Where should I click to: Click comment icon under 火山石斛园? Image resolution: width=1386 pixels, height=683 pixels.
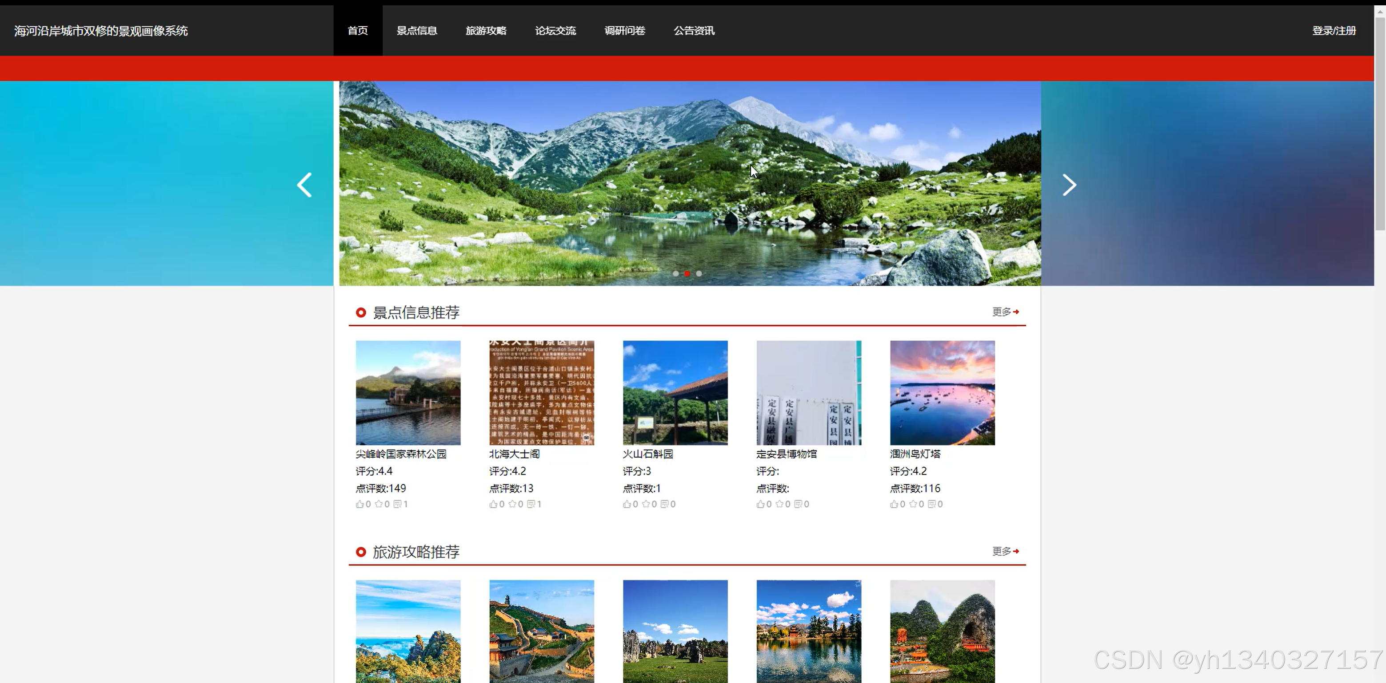pyautogui.click(x=664, y=504)
